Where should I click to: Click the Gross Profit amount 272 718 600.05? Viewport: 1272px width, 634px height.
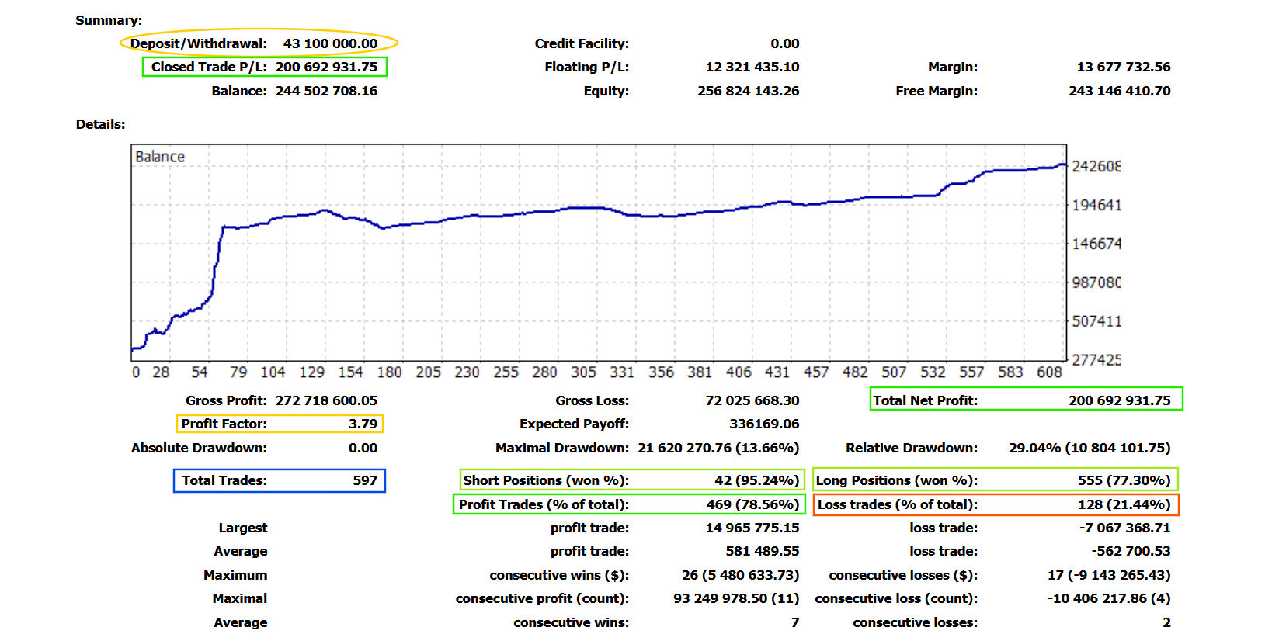pyautogui.click(x=326, y=400)
